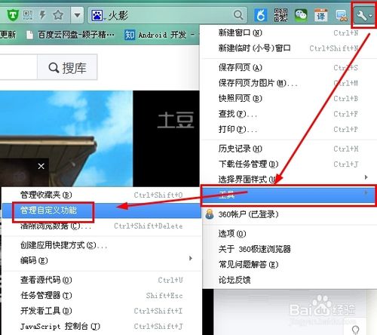The height and width of the screenshot is (335, 377).
Task: Click the lightning speed mode icon
Action: (x=42, y=15)
